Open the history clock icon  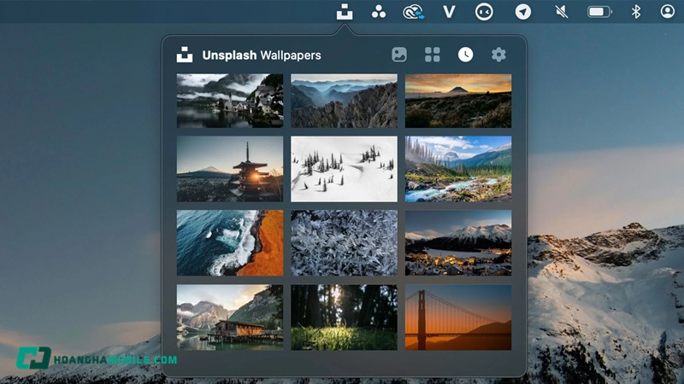pyautogui.click(x=465, y=55)
